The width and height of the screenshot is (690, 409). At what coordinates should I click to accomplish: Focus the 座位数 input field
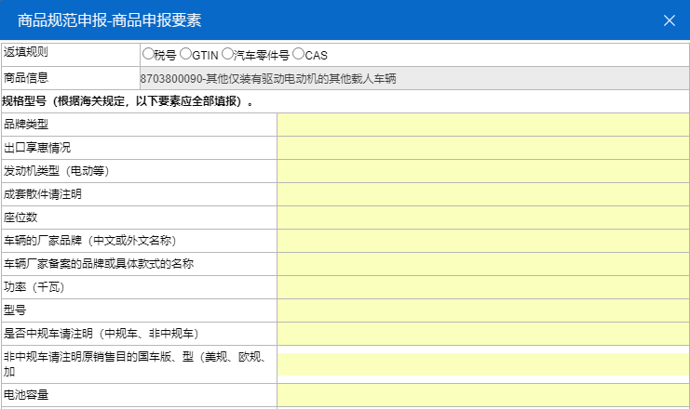click(482, 218)
